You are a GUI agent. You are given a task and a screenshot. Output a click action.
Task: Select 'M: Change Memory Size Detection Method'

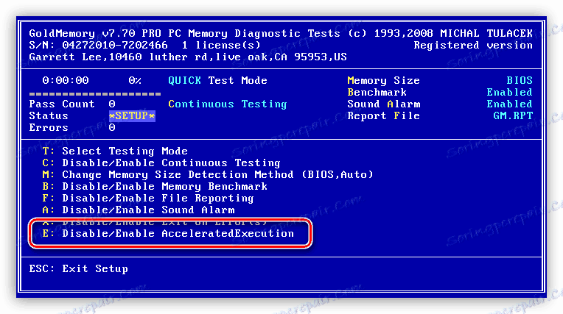208,175
